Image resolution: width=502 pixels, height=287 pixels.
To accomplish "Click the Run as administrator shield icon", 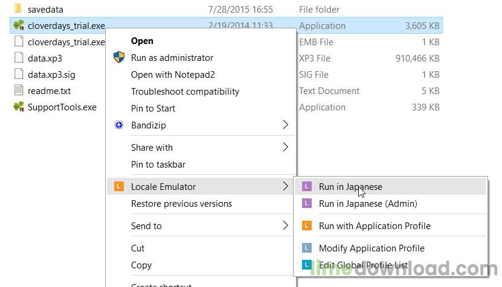I will click(118, 58).
